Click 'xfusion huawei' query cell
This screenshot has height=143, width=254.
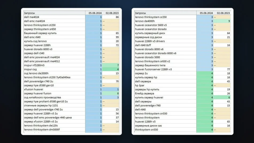click(x=55, y=89)
